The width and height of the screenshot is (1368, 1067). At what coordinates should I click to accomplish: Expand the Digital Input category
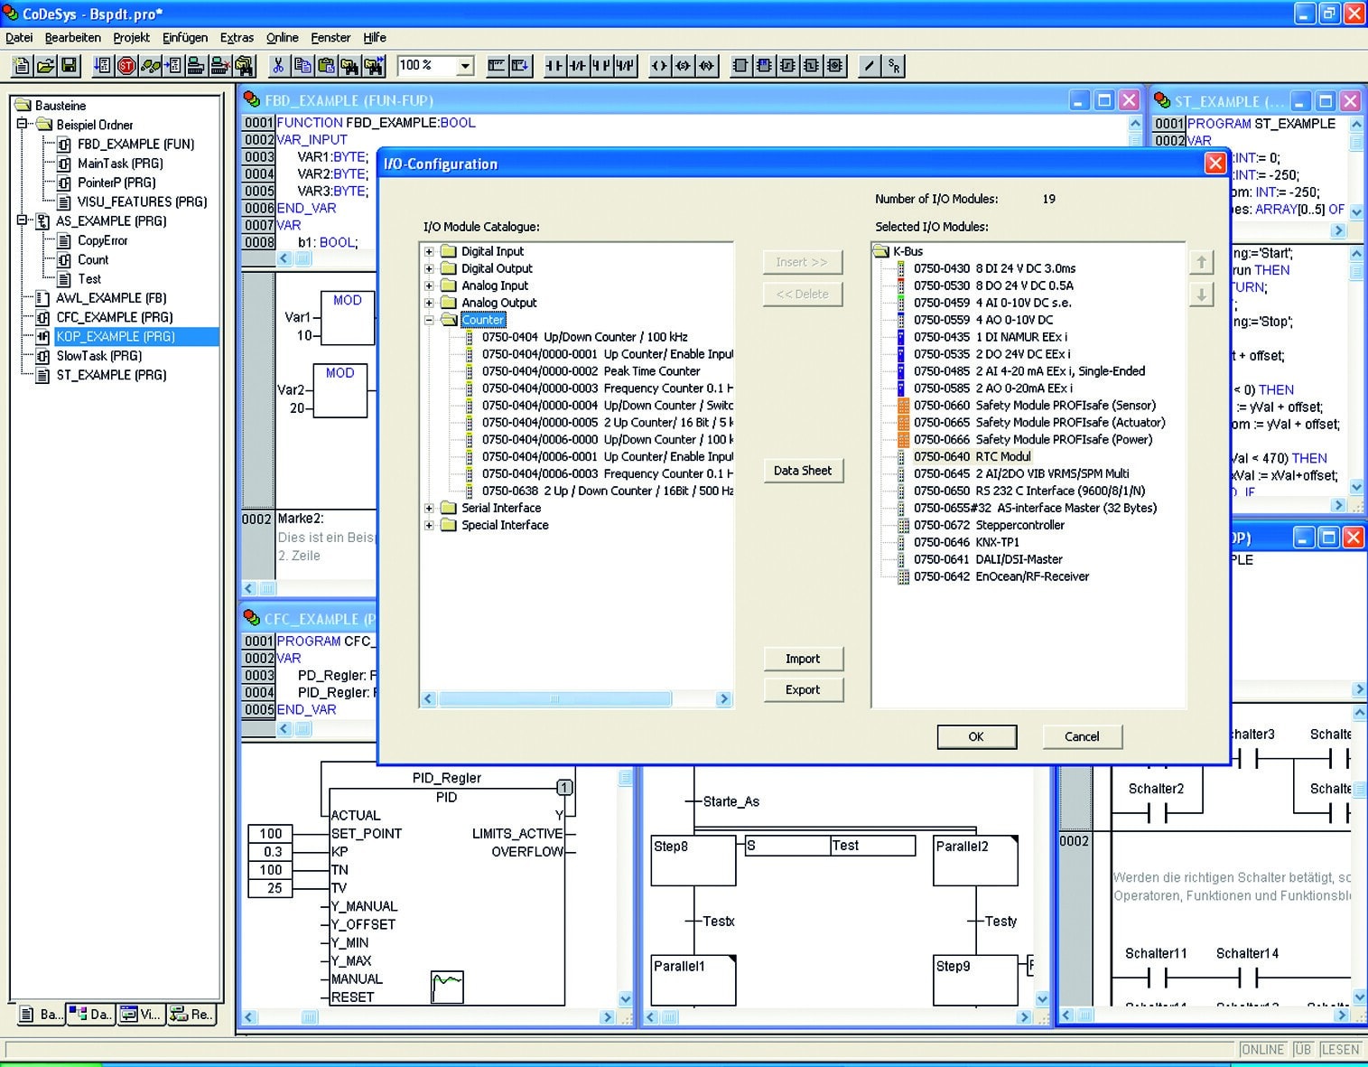[429, 250]
